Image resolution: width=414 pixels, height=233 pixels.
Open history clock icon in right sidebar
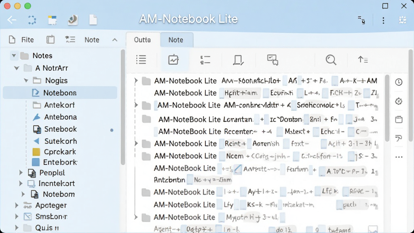(399, 82)
